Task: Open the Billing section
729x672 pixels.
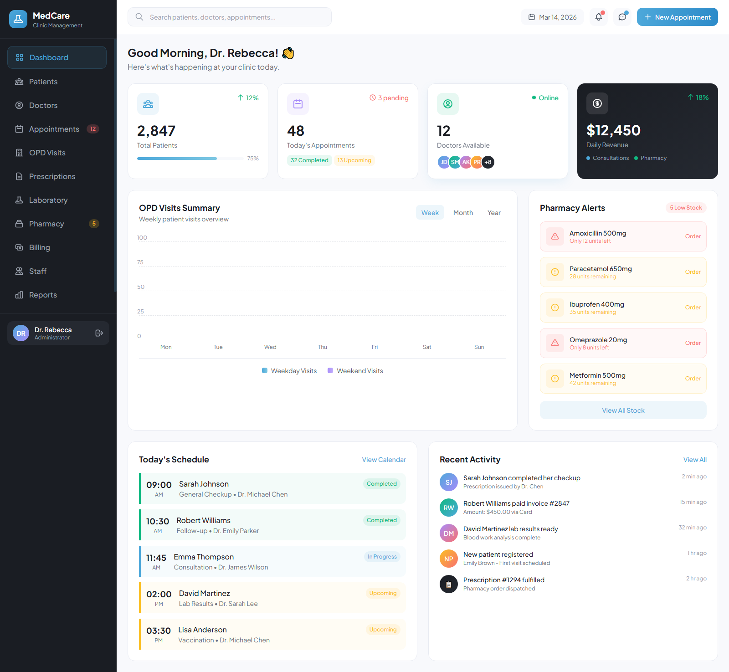Action: click(x=40, y=247)
